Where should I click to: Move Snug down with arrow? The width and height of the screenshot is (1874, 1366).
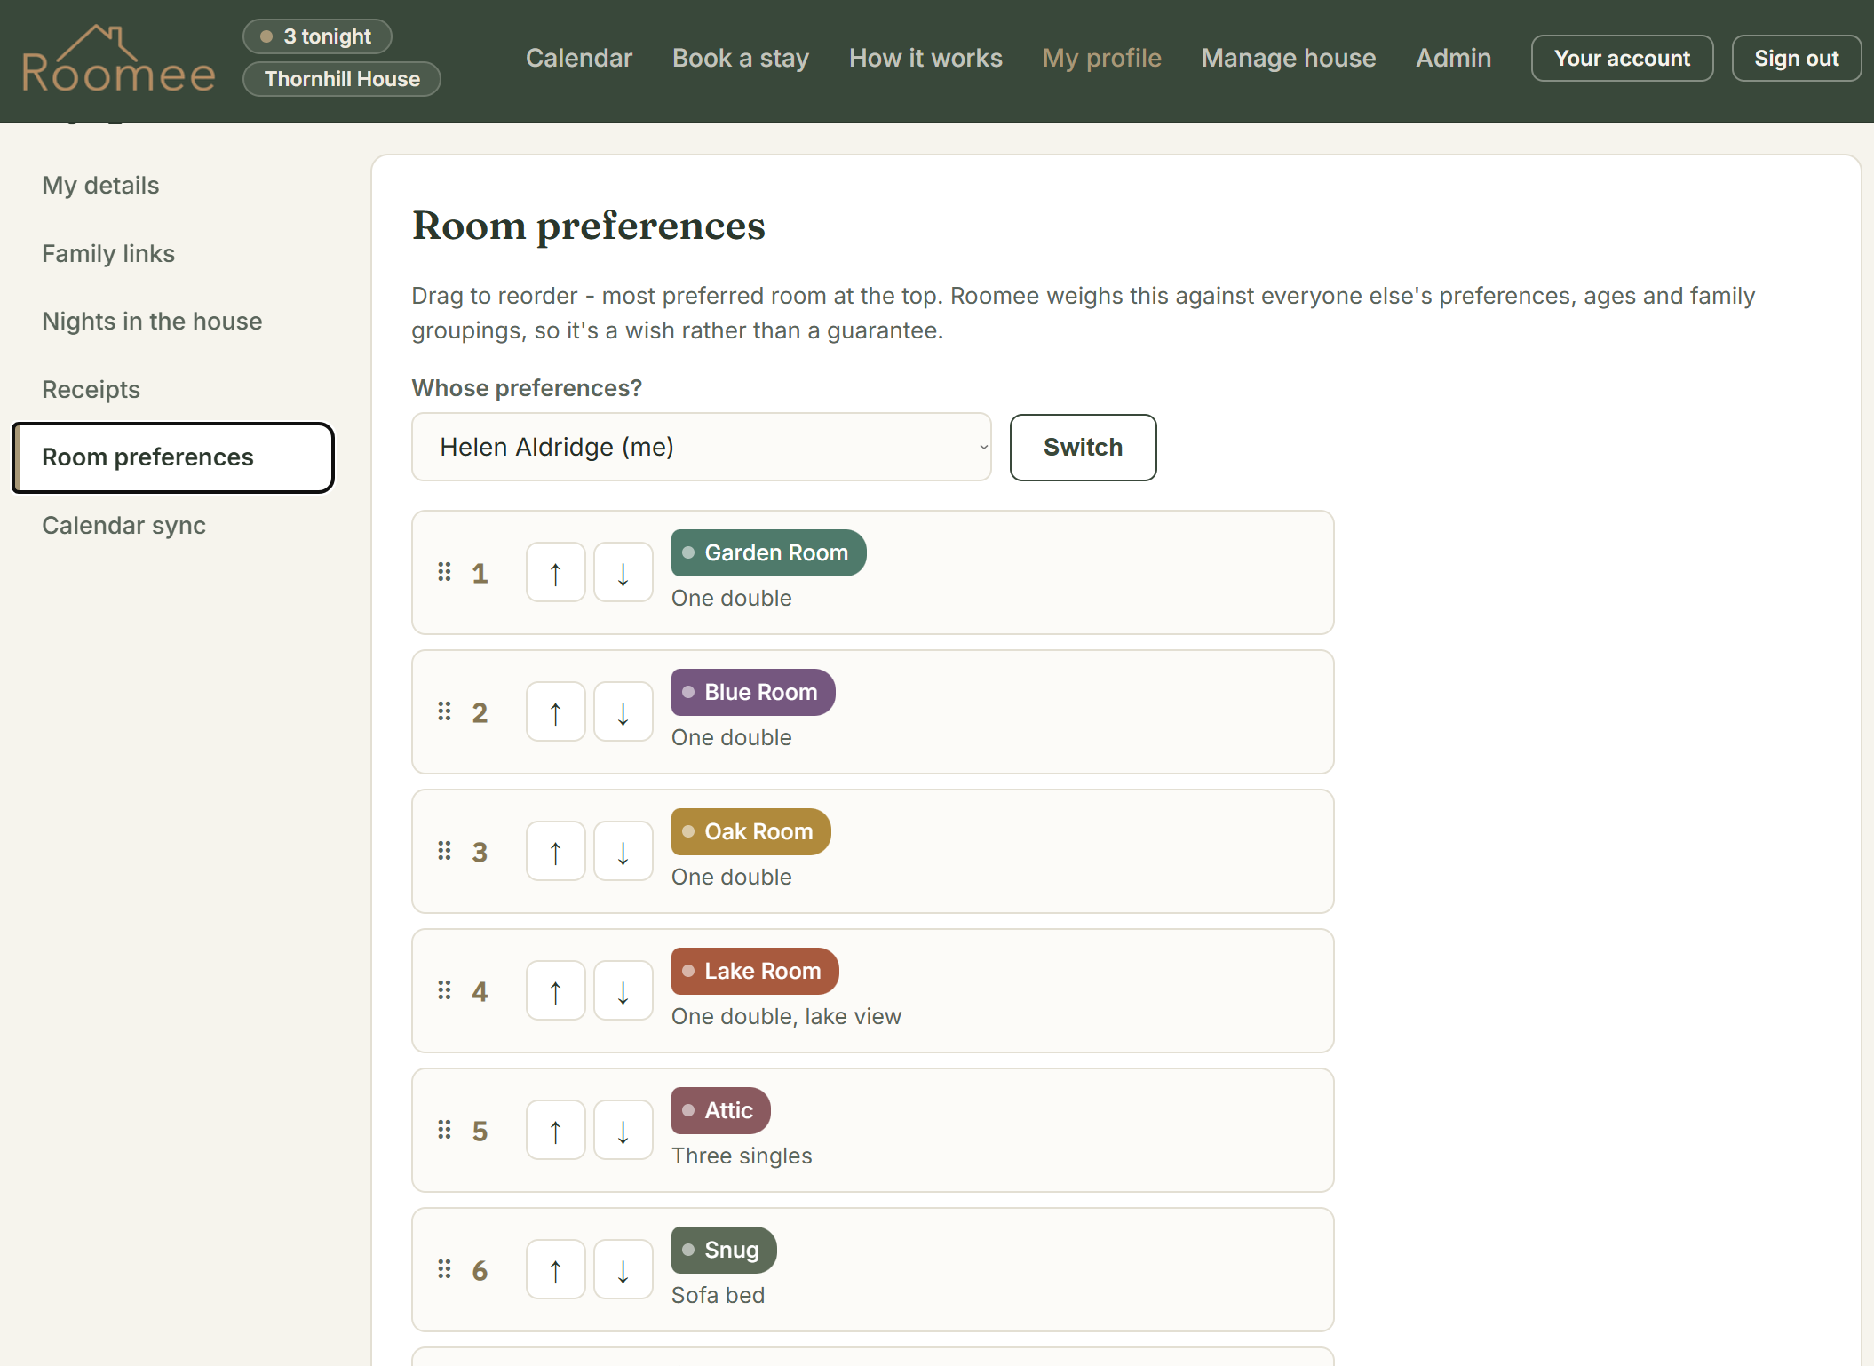coord(623,1270)
